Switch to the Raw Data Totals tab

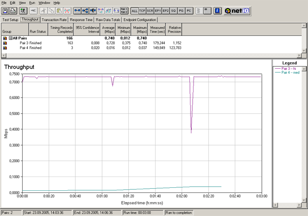(x=108, y=20)
